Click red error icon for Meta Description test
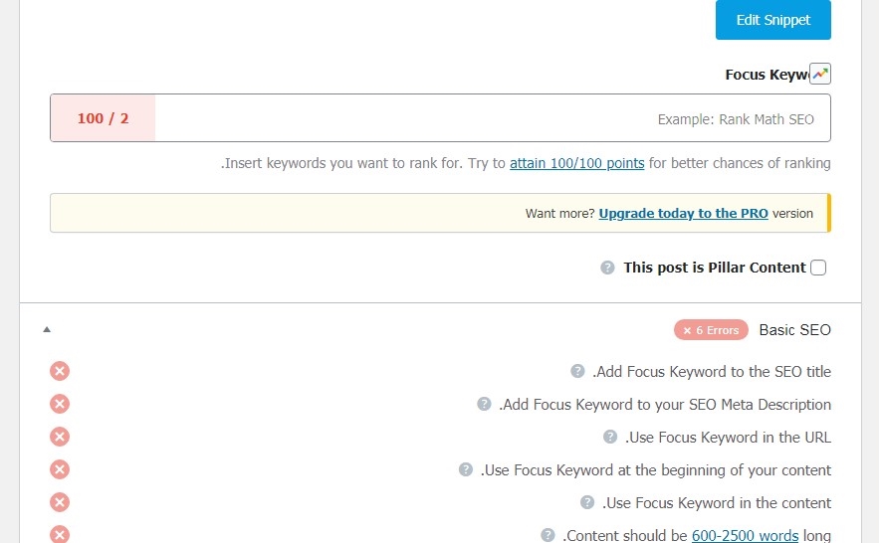Screen dimensions: 879x543 click(60, 404)
